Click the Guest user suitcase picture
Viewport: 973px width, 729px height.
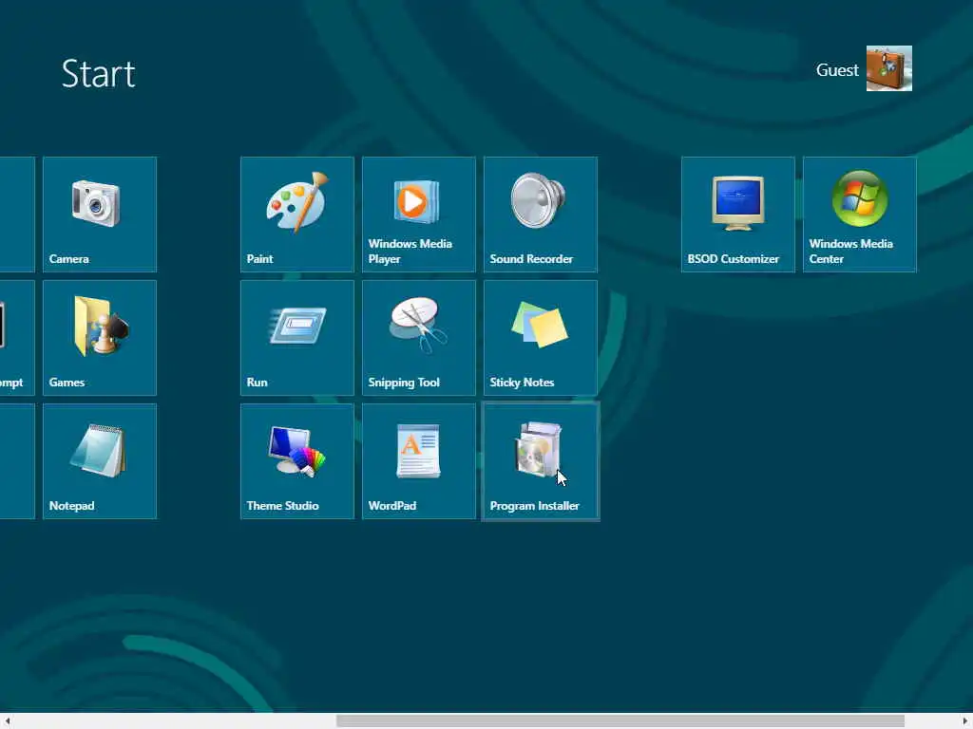pos(889,68)
